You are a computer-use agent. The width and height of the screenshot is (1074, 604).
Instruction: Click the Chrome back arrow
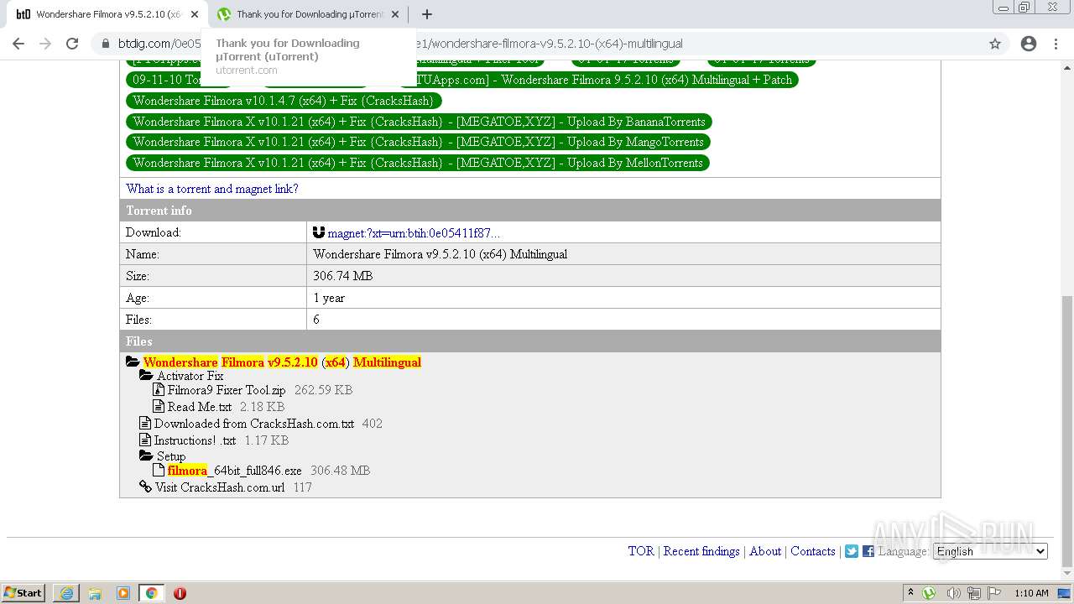[x=18, y=44]
